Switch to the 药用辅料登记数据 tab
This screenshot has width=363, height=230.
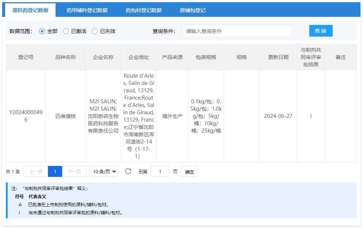[87, 10]
